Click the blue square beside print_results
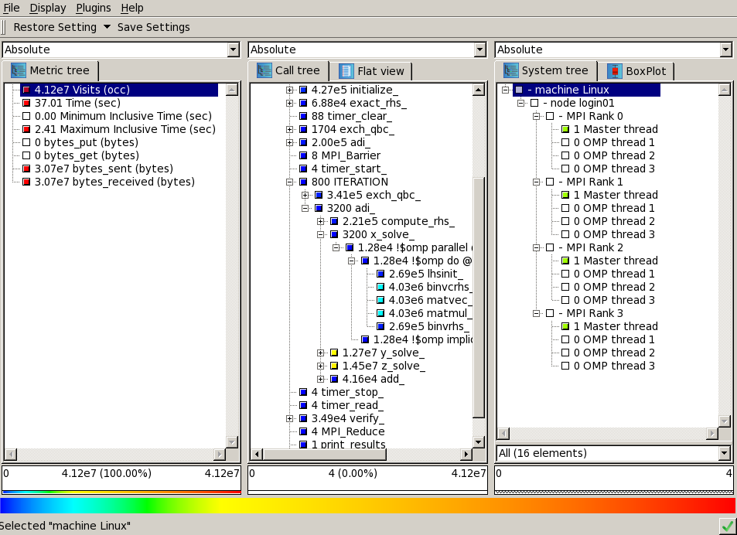 point(303,445)
